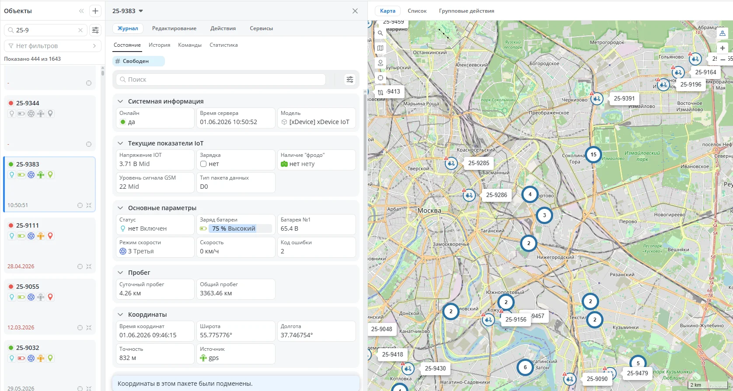
Task: Add a new object with plus button
Action: point(95,11)
